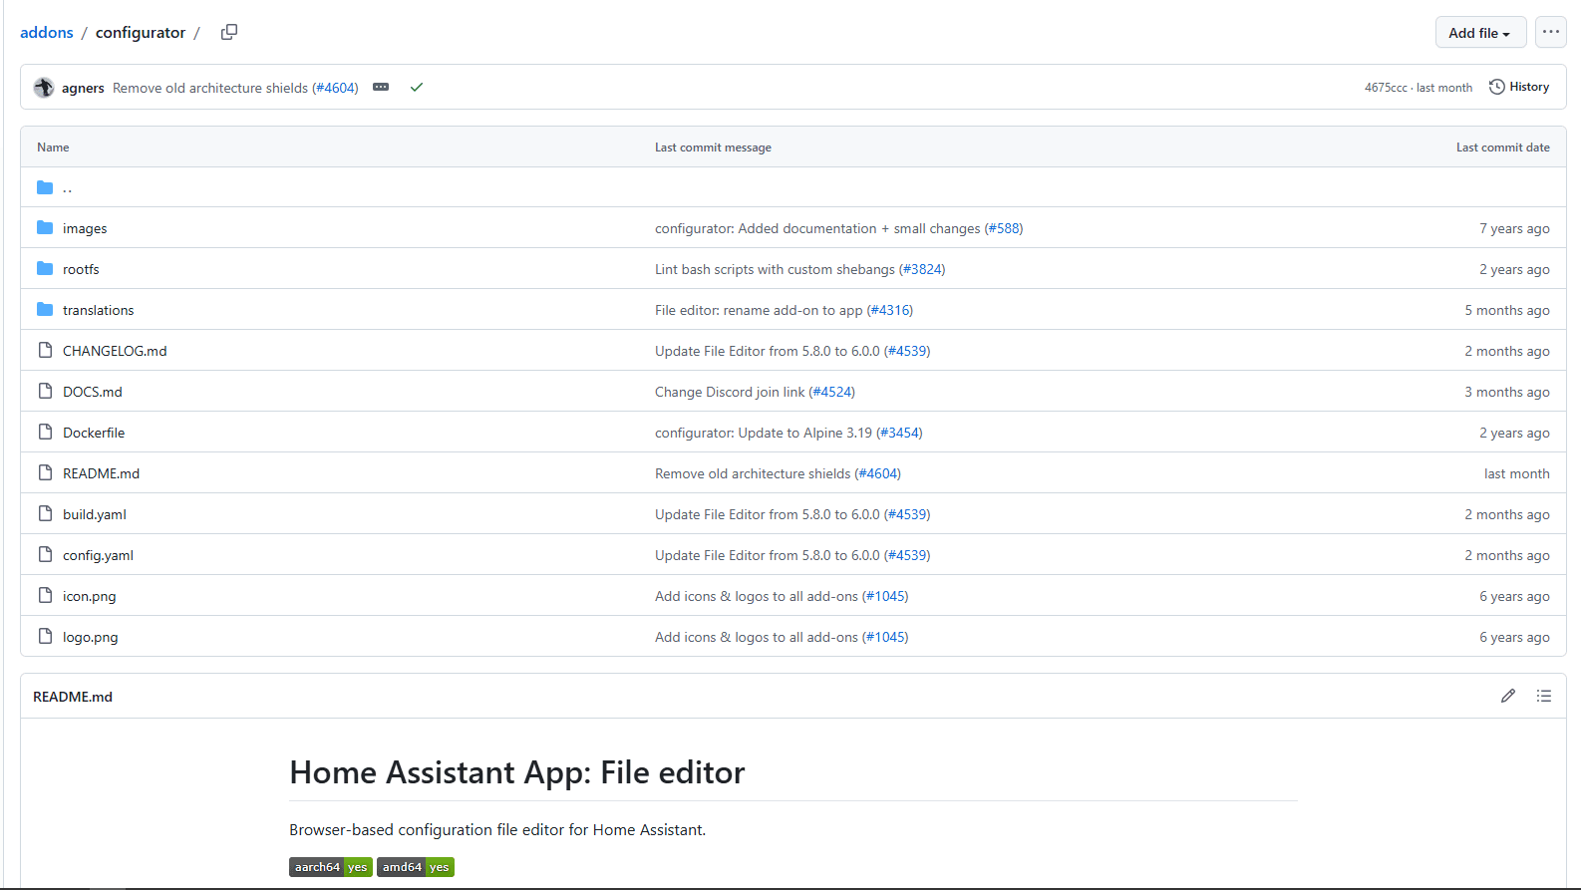
Task: Open #1045 link in logo.png row
Action: 885,638
